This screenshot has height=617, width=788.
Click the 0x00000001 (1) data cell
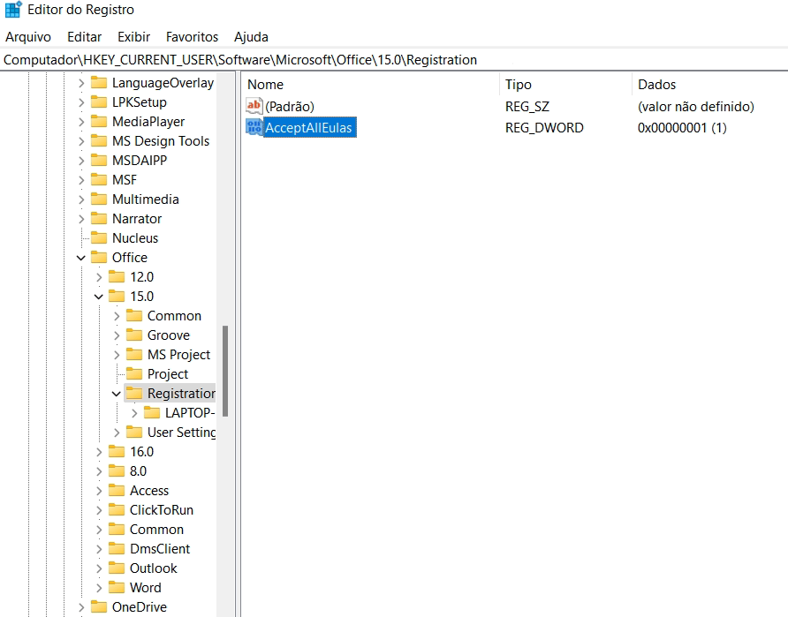click(682, 127)
